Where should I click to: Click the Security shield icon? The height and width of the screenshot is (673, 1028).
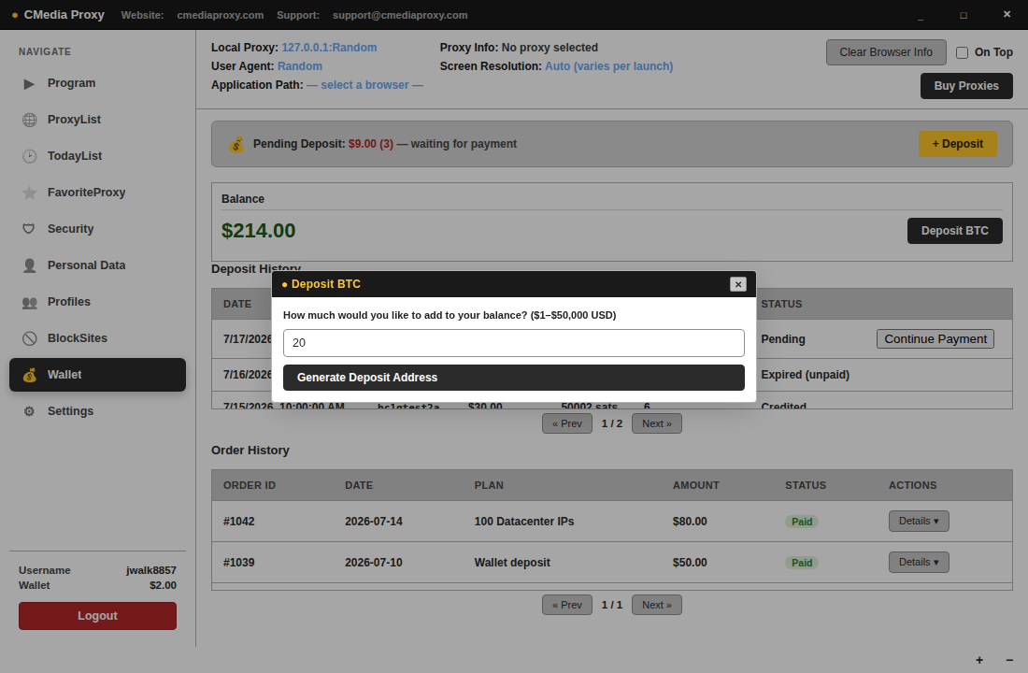(29, 229)
